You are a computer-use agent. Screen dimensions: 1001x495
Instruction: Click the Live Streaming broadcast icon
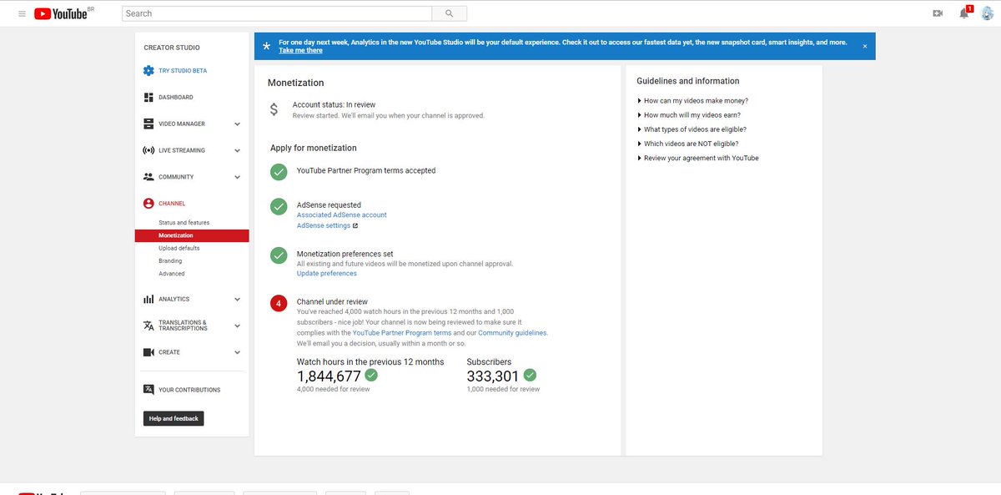tap(148, 150)
